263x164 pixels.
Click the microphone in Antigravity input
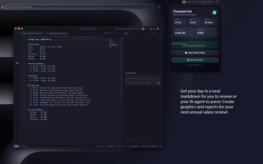coord(155,83)
